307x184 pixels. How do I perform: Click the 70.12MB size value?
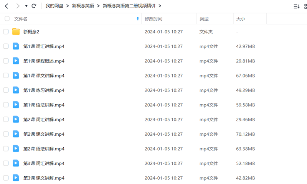(x=246, y=134)
